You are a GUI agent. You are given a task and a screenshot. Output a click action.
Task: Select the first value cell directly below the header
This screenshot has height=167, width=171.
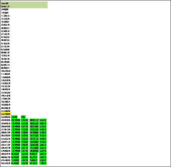[x=5, y=9]
